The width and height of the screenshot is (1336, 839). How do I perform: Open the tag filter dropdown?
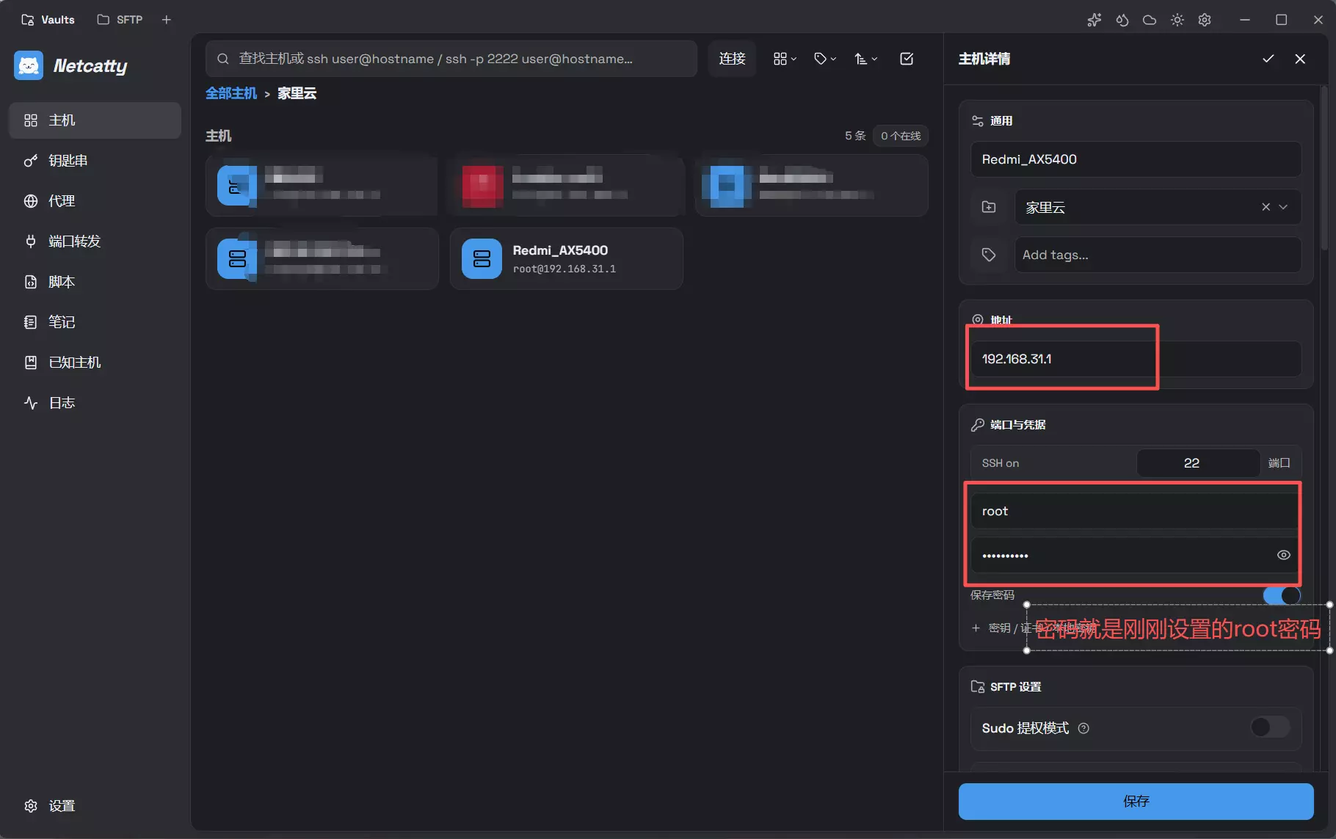tap(825, 59)
